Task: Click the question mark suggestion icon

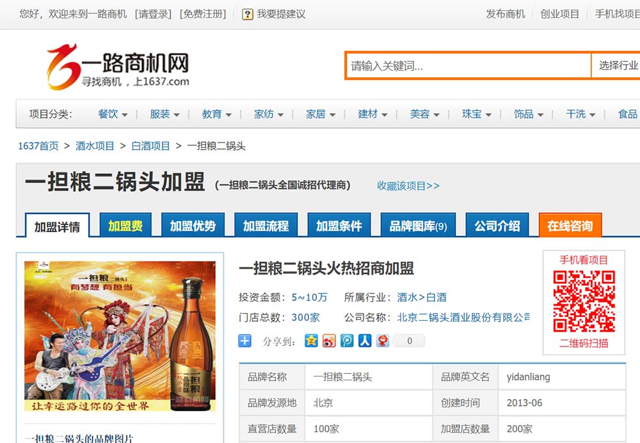Action: pos(248,14)
